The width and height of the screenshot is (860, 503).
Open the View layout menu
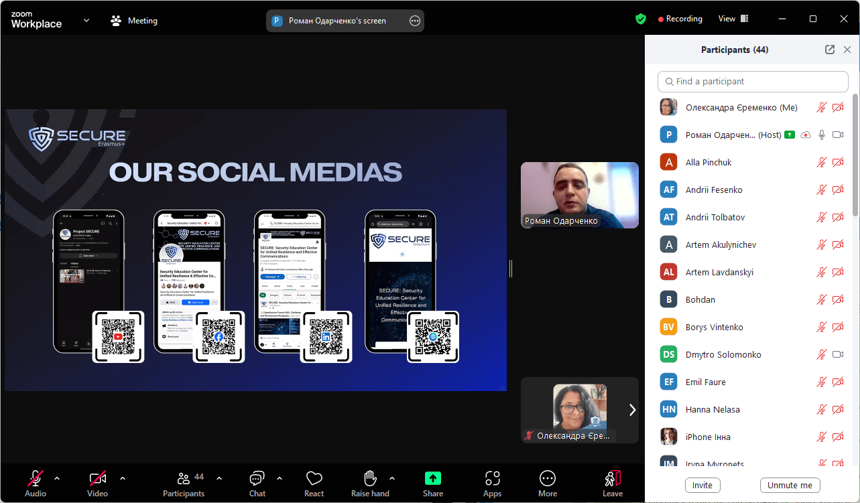(733, 19)
